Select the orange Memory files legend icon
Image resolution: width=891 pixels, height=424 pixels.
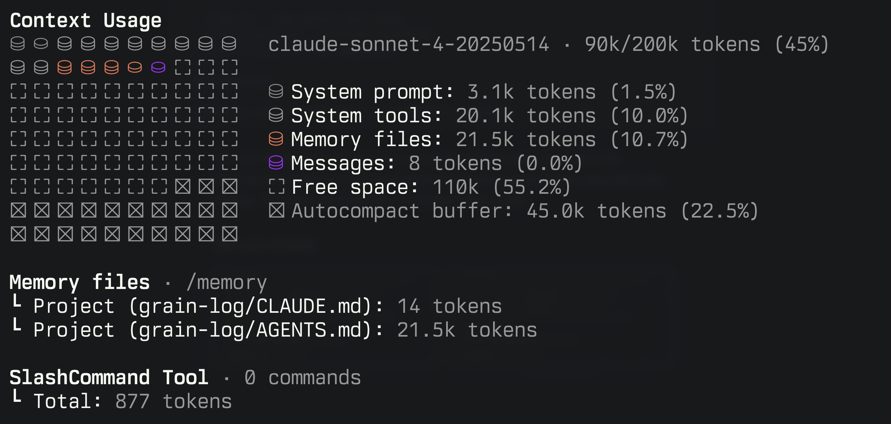276,139
